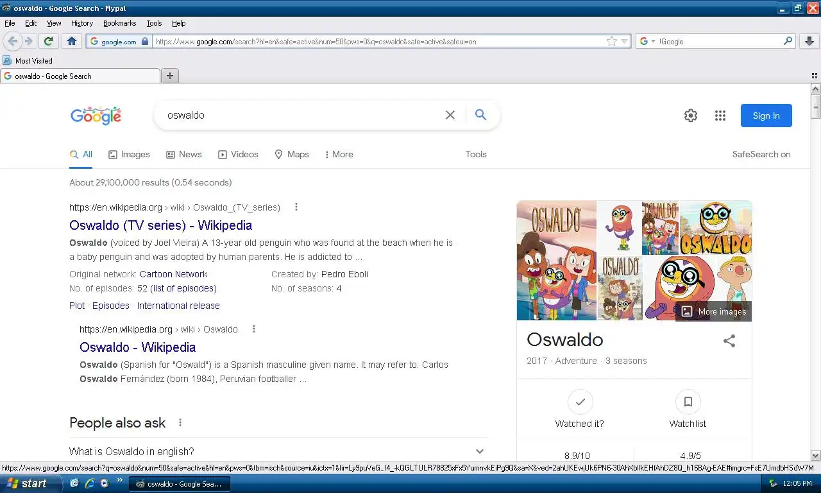The image size is (821, 493).
Task: Open the search engine selector dropdown
Action: [648, 41]
